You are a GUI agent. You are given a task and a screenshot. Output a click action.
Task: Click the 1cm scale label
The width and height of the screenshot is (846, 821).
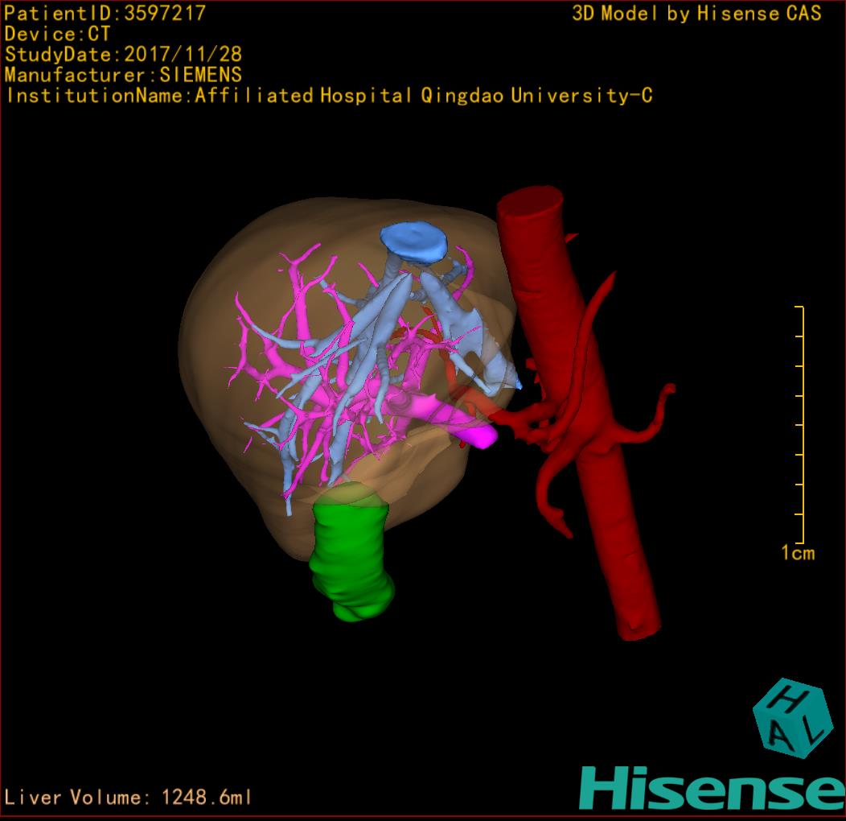pyautogui.click(x=798, y=552)
